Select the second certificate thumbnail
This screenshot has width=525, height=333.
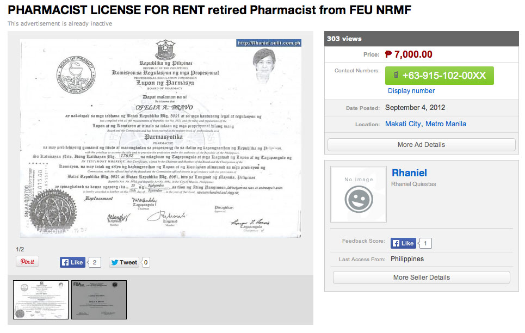tap(99, 299)
